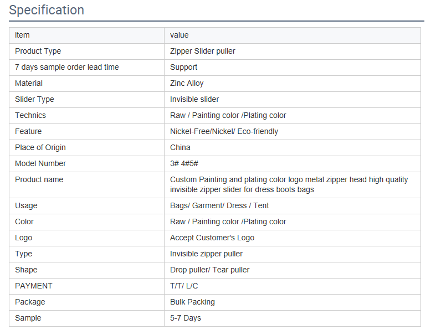This screenshot has height=335, width=441.
Task: Click the long Product name description text
Action: [x=289, y=184]
